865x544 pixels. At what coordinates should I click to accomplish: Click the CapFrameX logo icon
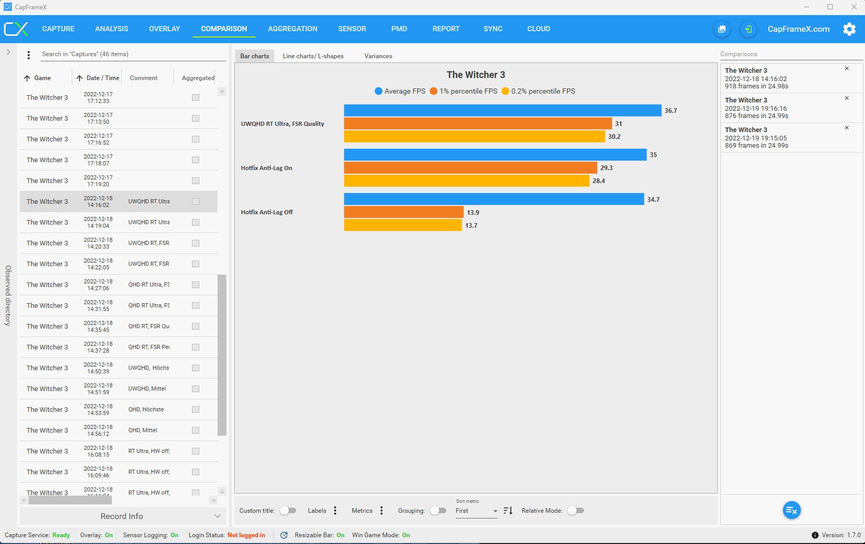pos(16,29)
